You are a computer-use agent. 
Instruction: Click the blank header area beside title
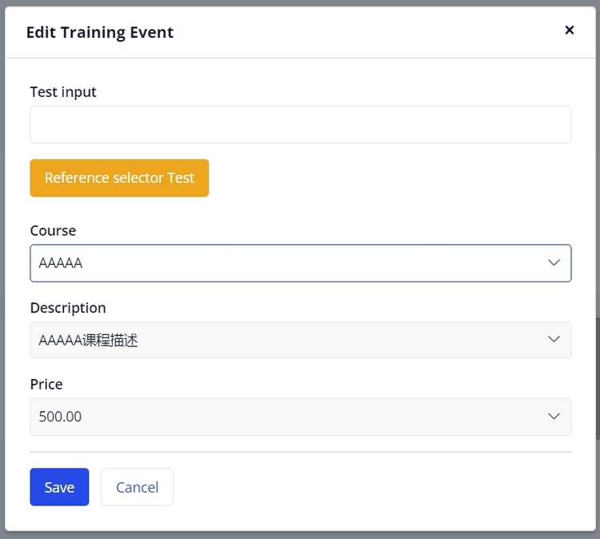(x=360, y=33)
